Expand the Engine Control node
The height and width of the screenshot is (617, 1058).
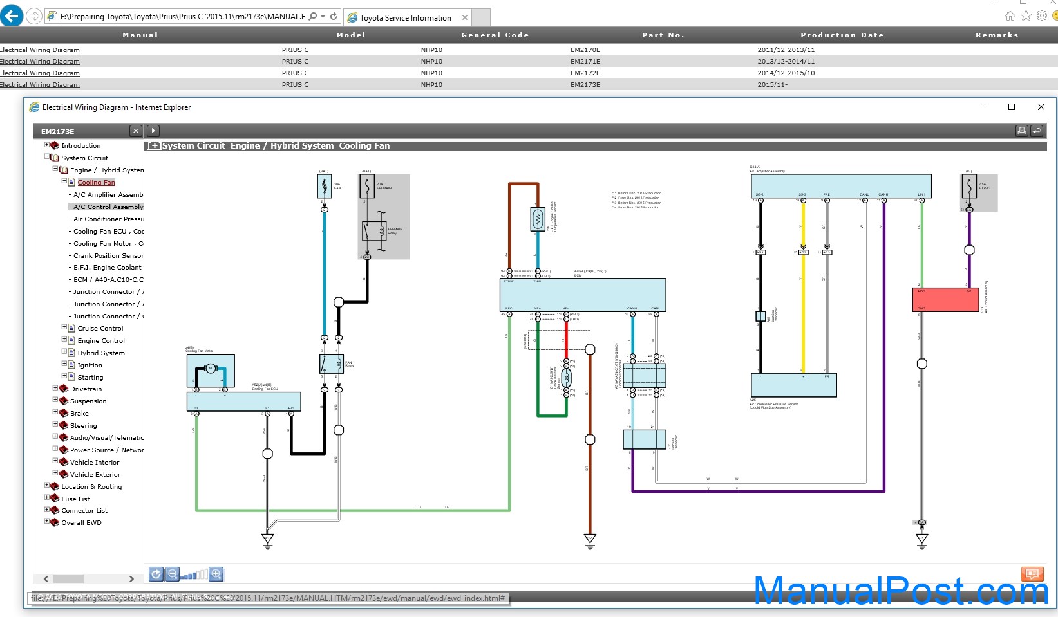click(64, 339)
